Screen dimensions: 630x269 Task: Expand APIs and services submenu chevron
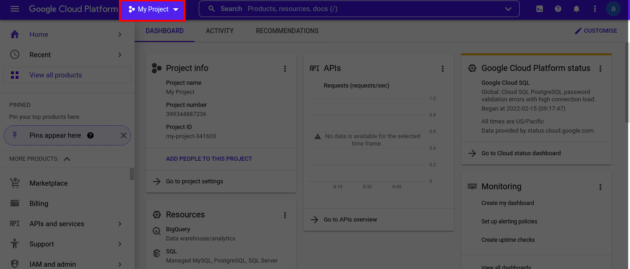point(120,224)
